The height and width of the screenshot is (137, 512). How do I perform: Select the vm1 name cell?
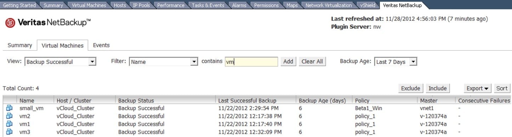(x=25, y=124)
